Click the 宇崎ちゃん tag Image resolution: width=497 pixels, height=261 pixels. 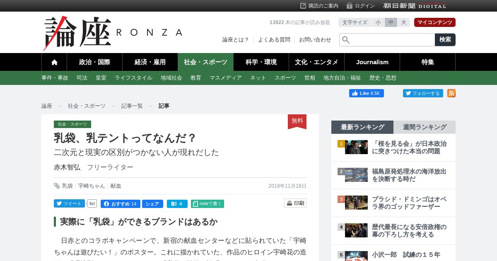pyautogui.click(x=92, y=186)
